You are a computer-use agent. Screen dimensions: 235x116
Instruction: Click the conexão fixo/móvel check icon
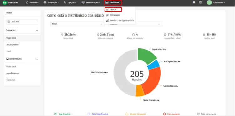pos(165,35)
